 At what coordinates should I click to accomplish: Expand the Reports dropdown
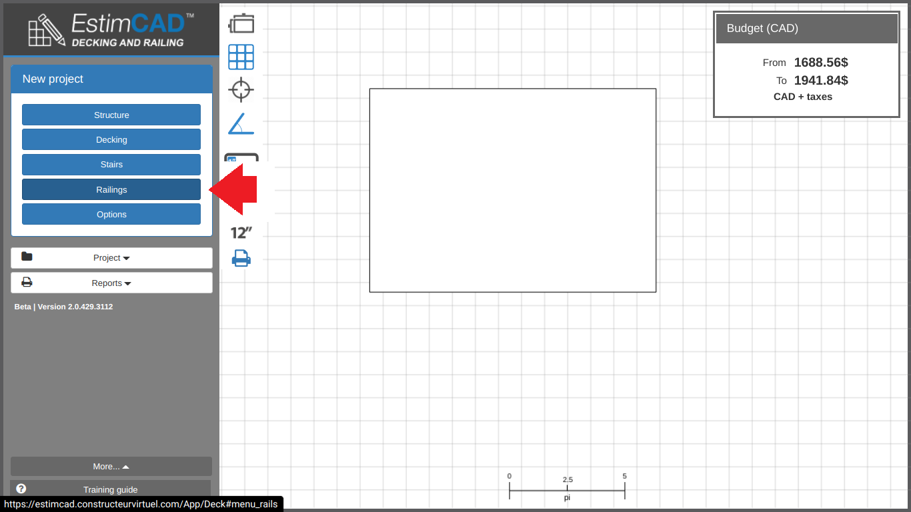[x=111, y=283]
